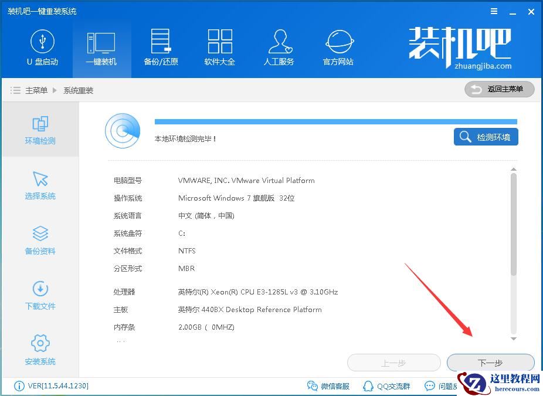This screenshot has height=396, width=543.
Task: Open the 备份资料 step
Action: click(40, 239)
